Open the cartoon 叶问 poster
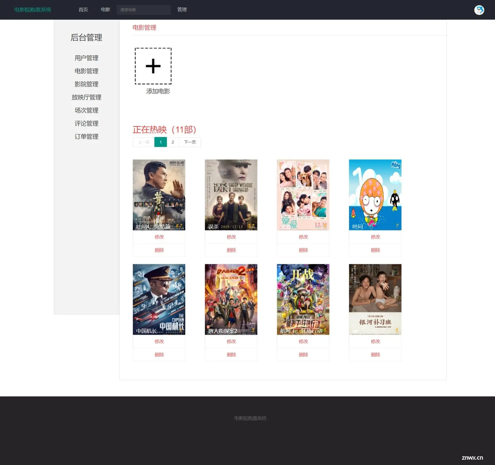The width and height of the screenshot is (495, 465). (x=375, y=195)
